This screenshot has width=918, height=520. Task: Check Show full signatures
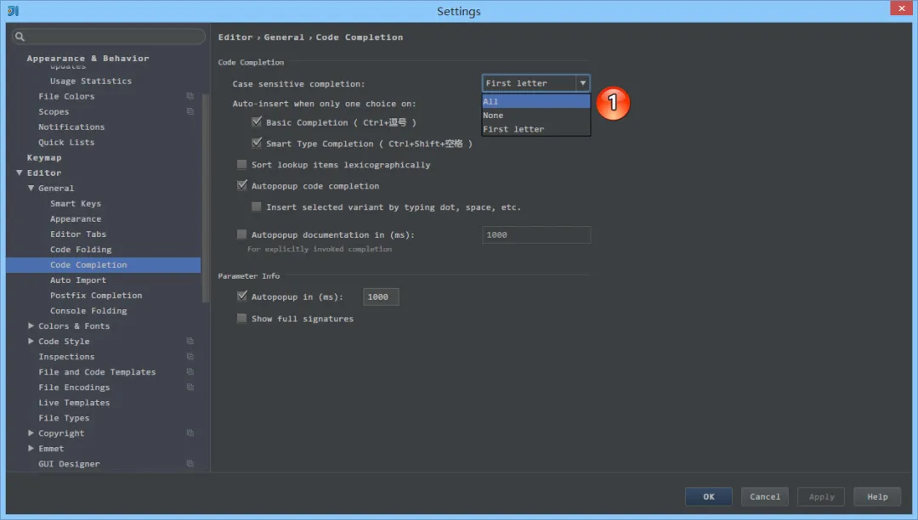click(241, 318)
